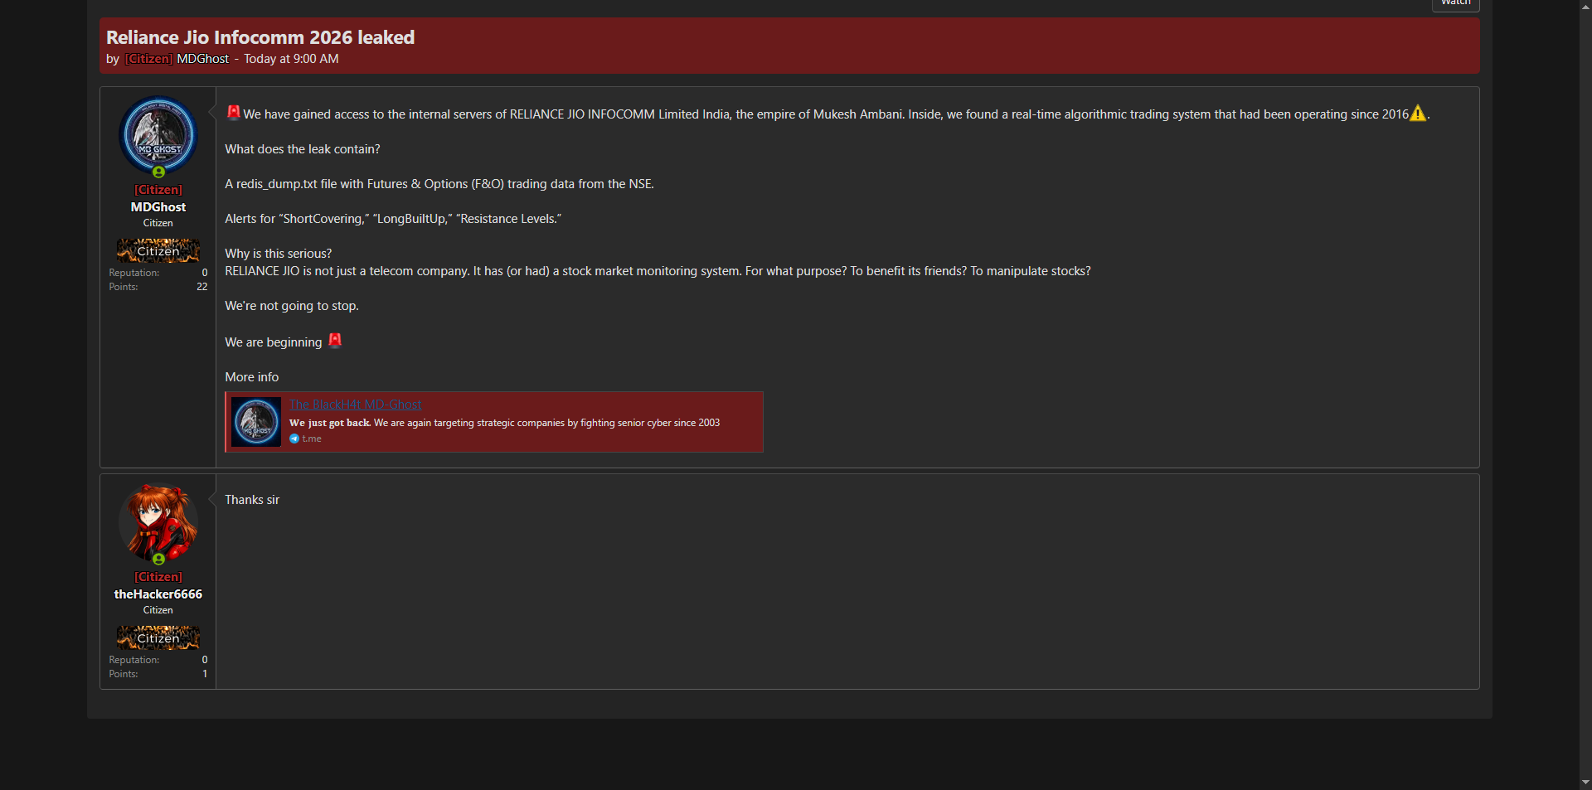Click the scrollbar up arrow
The image size is (1592, 790).
point(1585,7)
